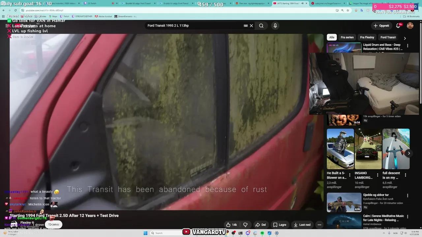Select the Fra Flexiny filter chip
This screenshot has height=237, width=422.
tap(367, 37)
